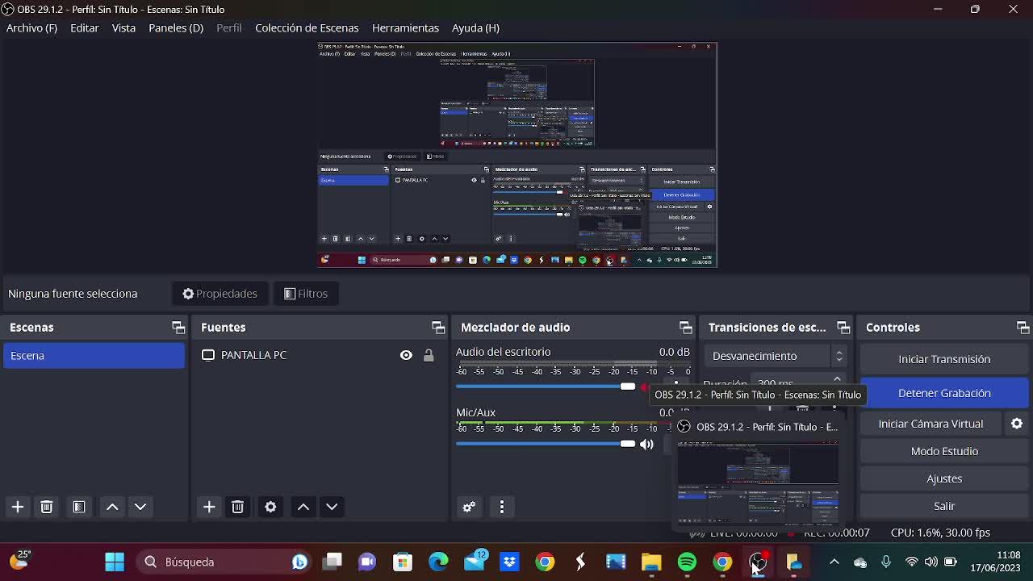1033x581 pixels.
Task: Open Colección de Escenas menu
Action: click(x=307, y=27)
